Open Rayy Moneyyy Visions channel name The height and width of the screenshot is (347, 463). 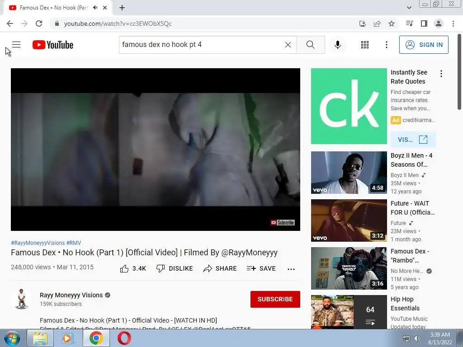(71, 295)
